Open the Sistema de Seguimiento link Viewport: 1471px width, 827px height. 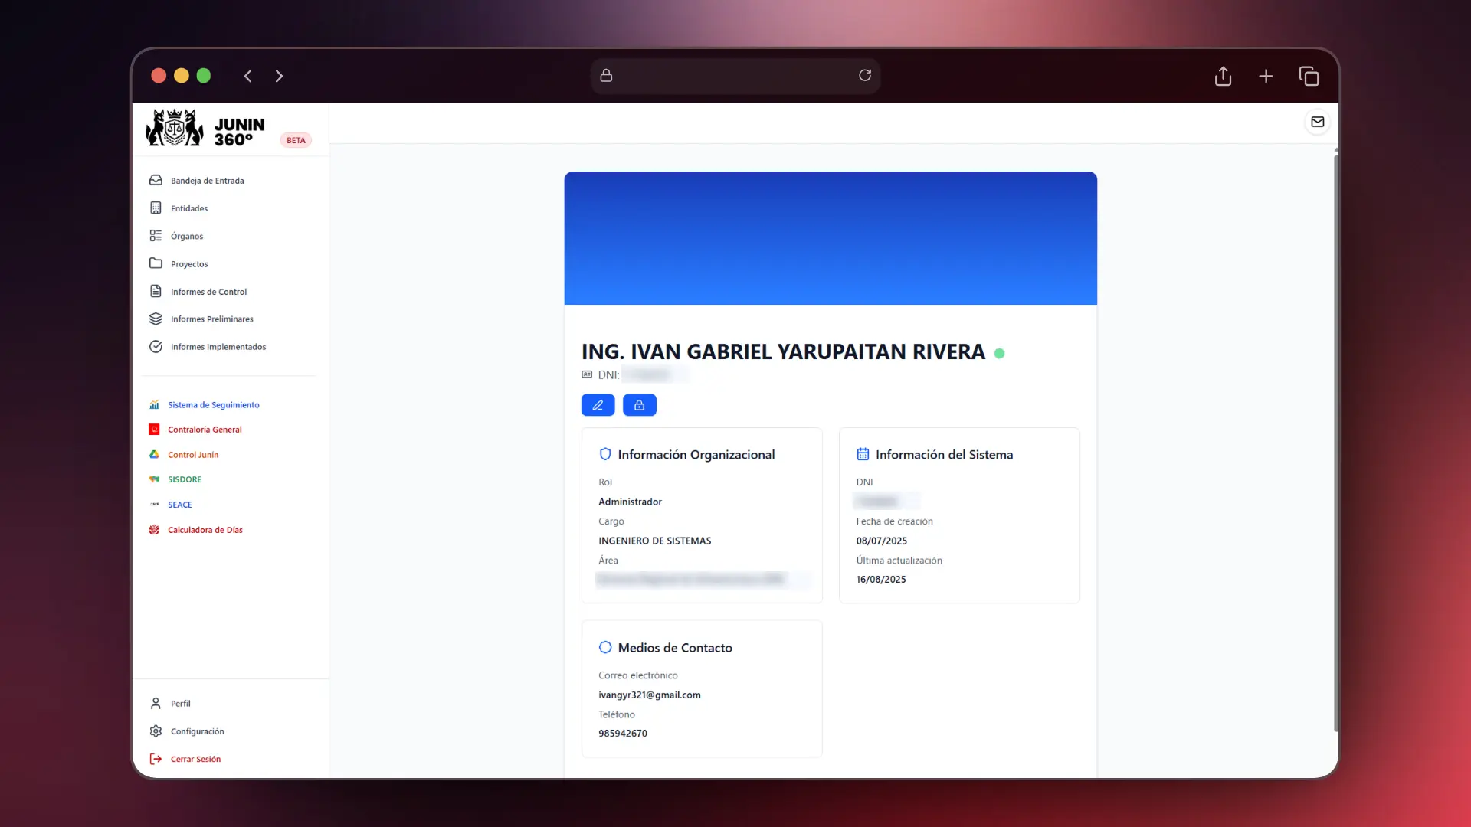(x=213, y=405)
